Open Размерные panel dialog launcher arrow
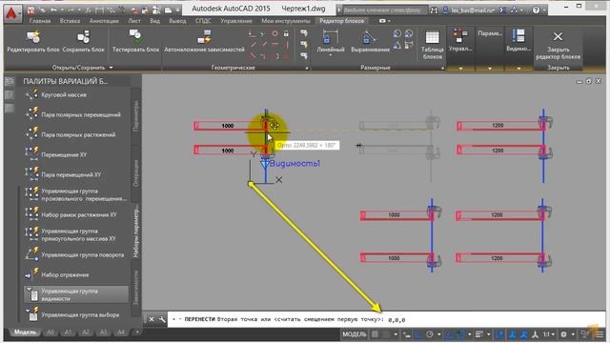This screenshot has width=610, height=343. 442,68
